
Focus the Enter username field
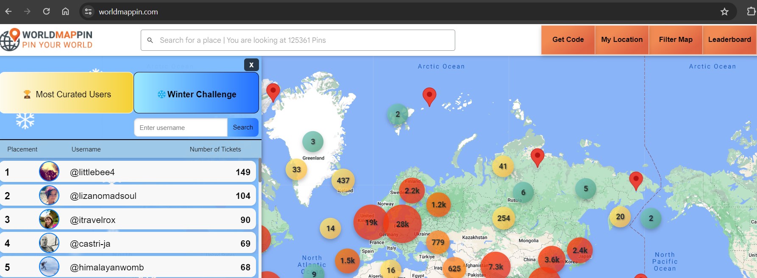point(181,127)
